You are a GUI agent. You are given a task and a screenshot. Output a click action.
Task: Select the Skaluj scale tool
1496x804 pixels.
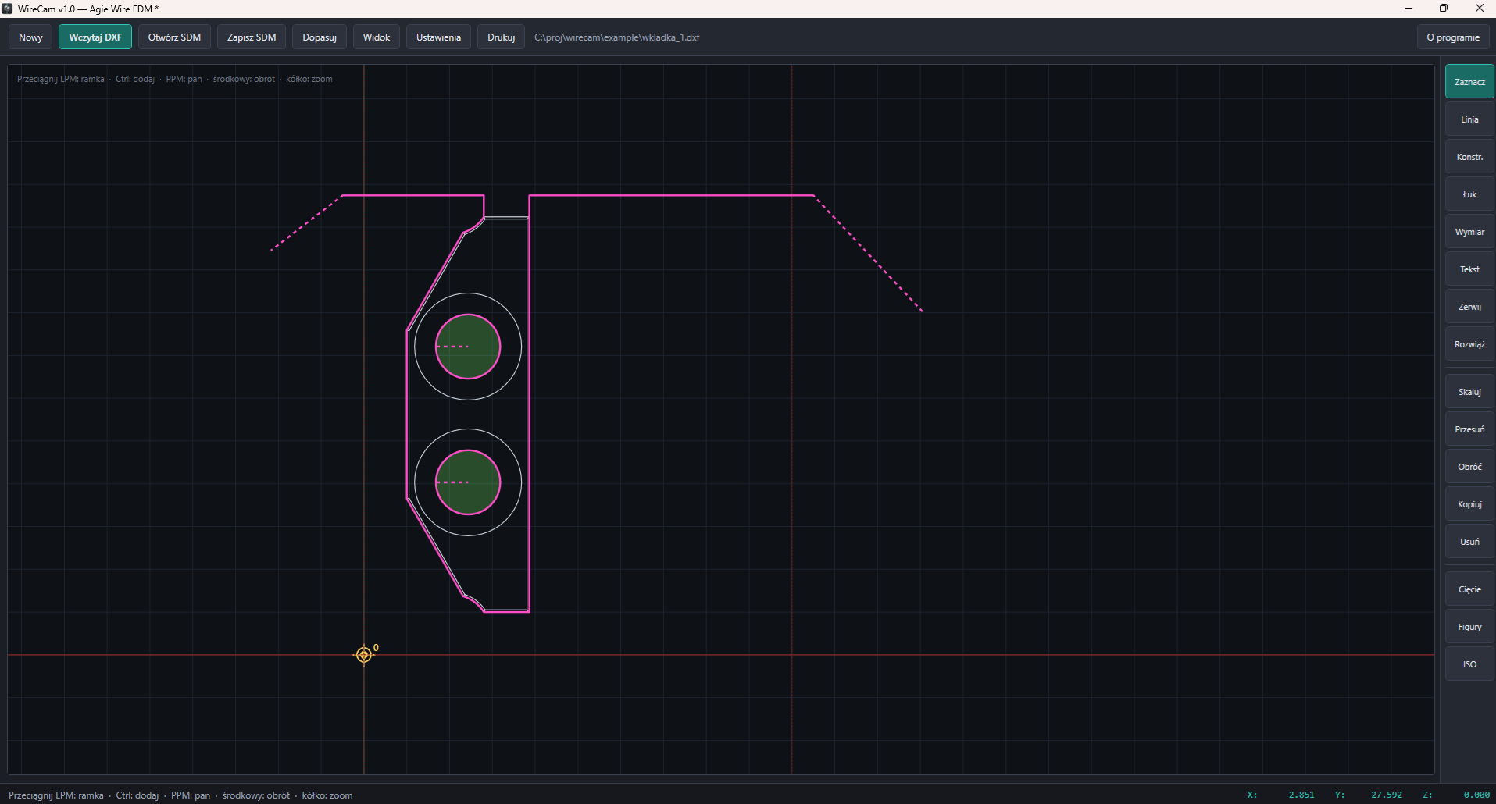[x=1469, y=392]
